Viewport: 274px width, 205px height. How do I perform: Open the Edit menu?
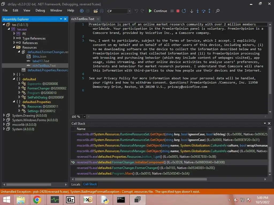click(15, 10)
